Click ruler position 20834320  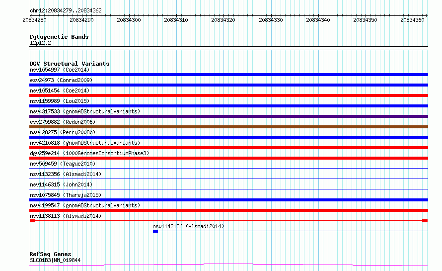pyautogui.click(x=223, y=20)
